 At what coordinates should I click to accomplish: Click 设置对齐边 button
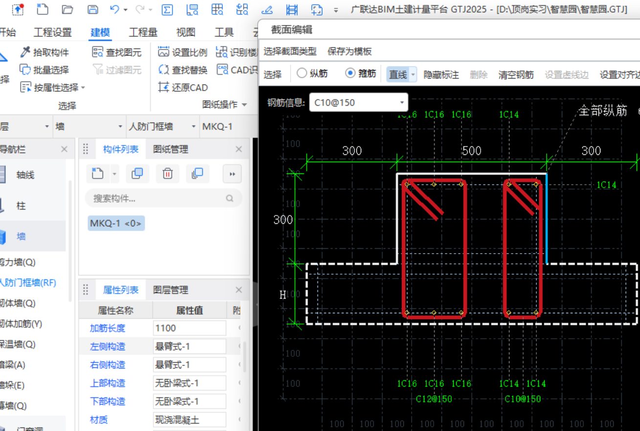point(619,75)
